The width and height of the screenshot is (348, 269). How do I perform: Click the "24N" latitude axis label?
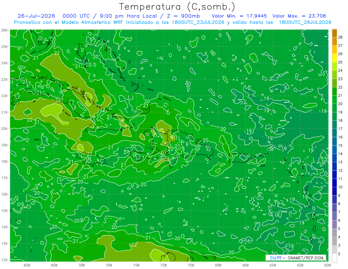tap(4, 63)
